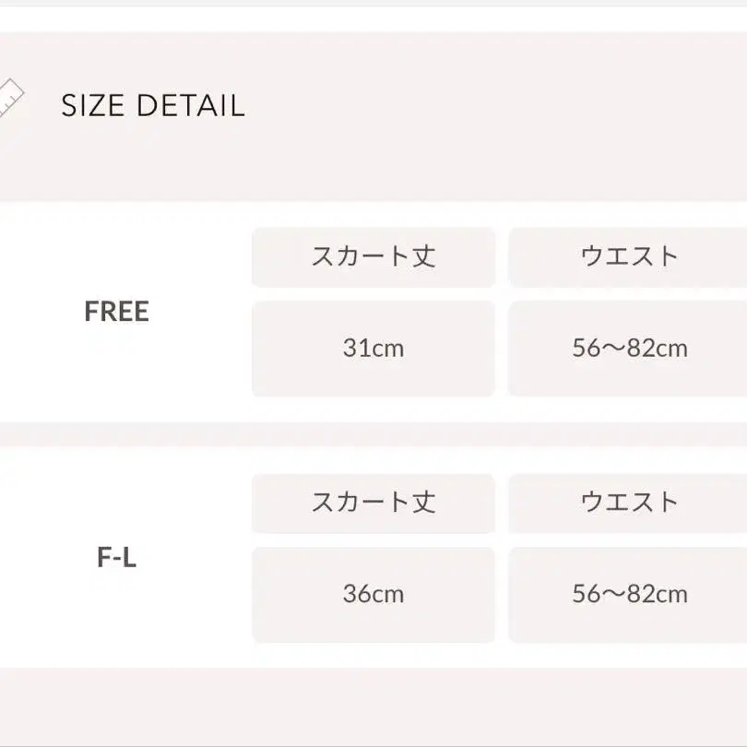Click ウエスト header in the F-L row

click(629, 503)
